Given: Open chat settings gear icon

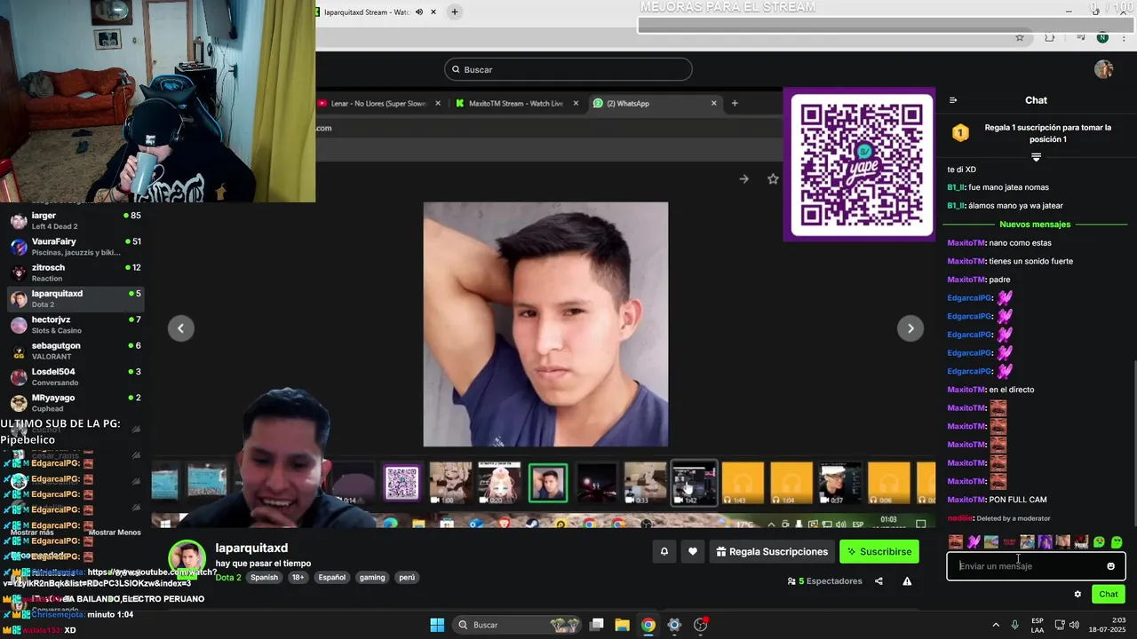Looking at the screenshot, I should tap(1077, 595).
